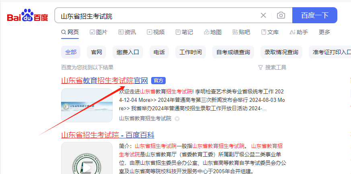Select the 工作时间 filter chip
Image resolution: width=351 pixels, height=174 pixels.
tap(191, 52)
